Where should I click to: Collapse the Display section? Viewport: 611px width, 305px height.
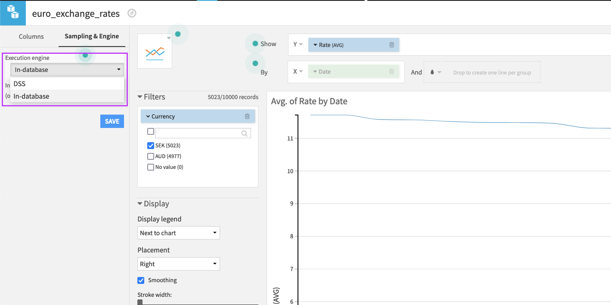[140, 204]
